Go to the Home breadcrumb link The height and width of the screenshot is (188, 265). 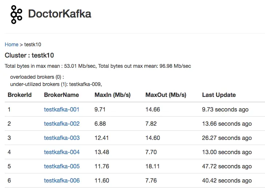point(11,44)
